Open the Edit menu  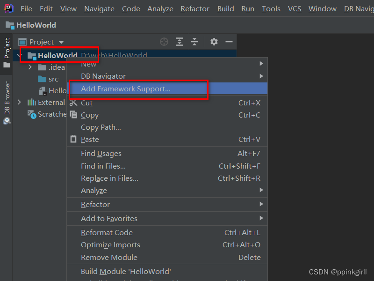[x=46, y=9]
